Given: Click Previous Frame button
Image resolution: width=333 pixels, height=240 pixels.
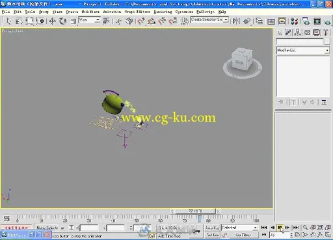Looking at the screenshot, I should (x=273, y=228).
